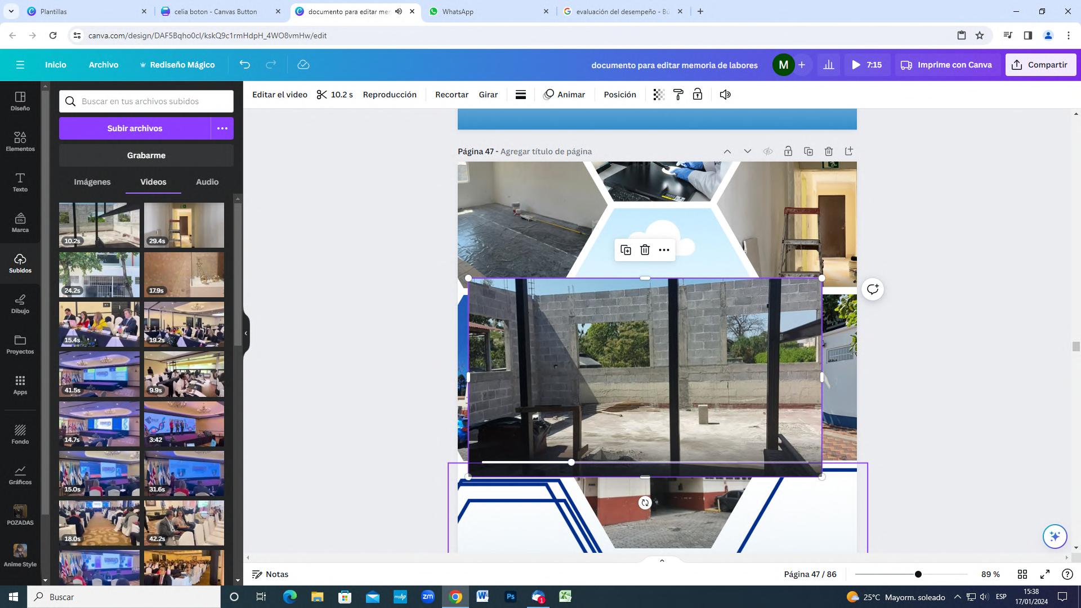Duplicate the selected element in the floating toolbar

click(626, 250)
